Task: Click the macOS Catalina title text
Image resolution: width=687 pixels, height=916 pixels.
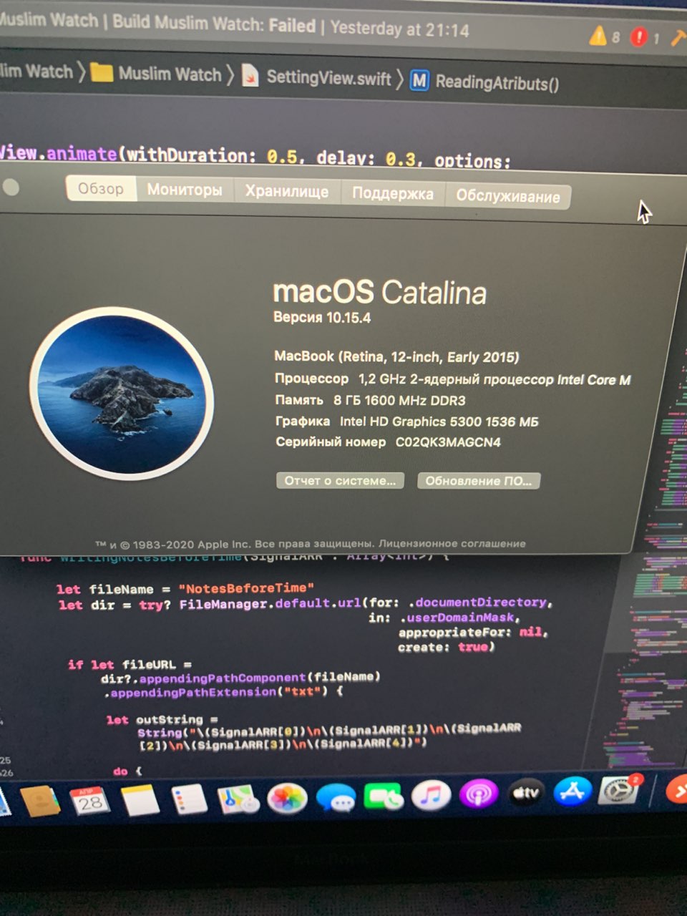Action: pyautogui.click(x=380, y=292)
